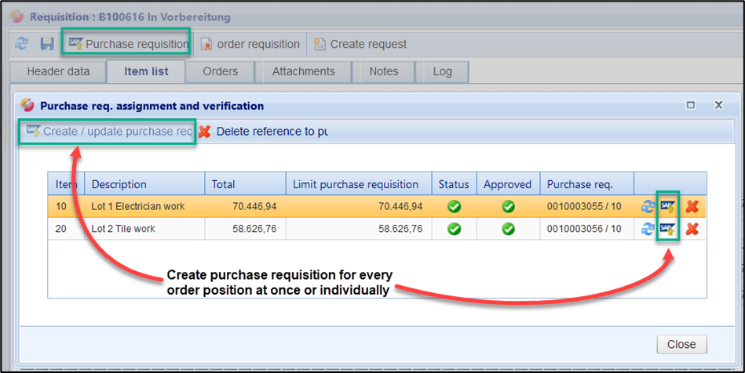
Task: Create SAP purchase requisition for item 20
Action: [668, 229]
